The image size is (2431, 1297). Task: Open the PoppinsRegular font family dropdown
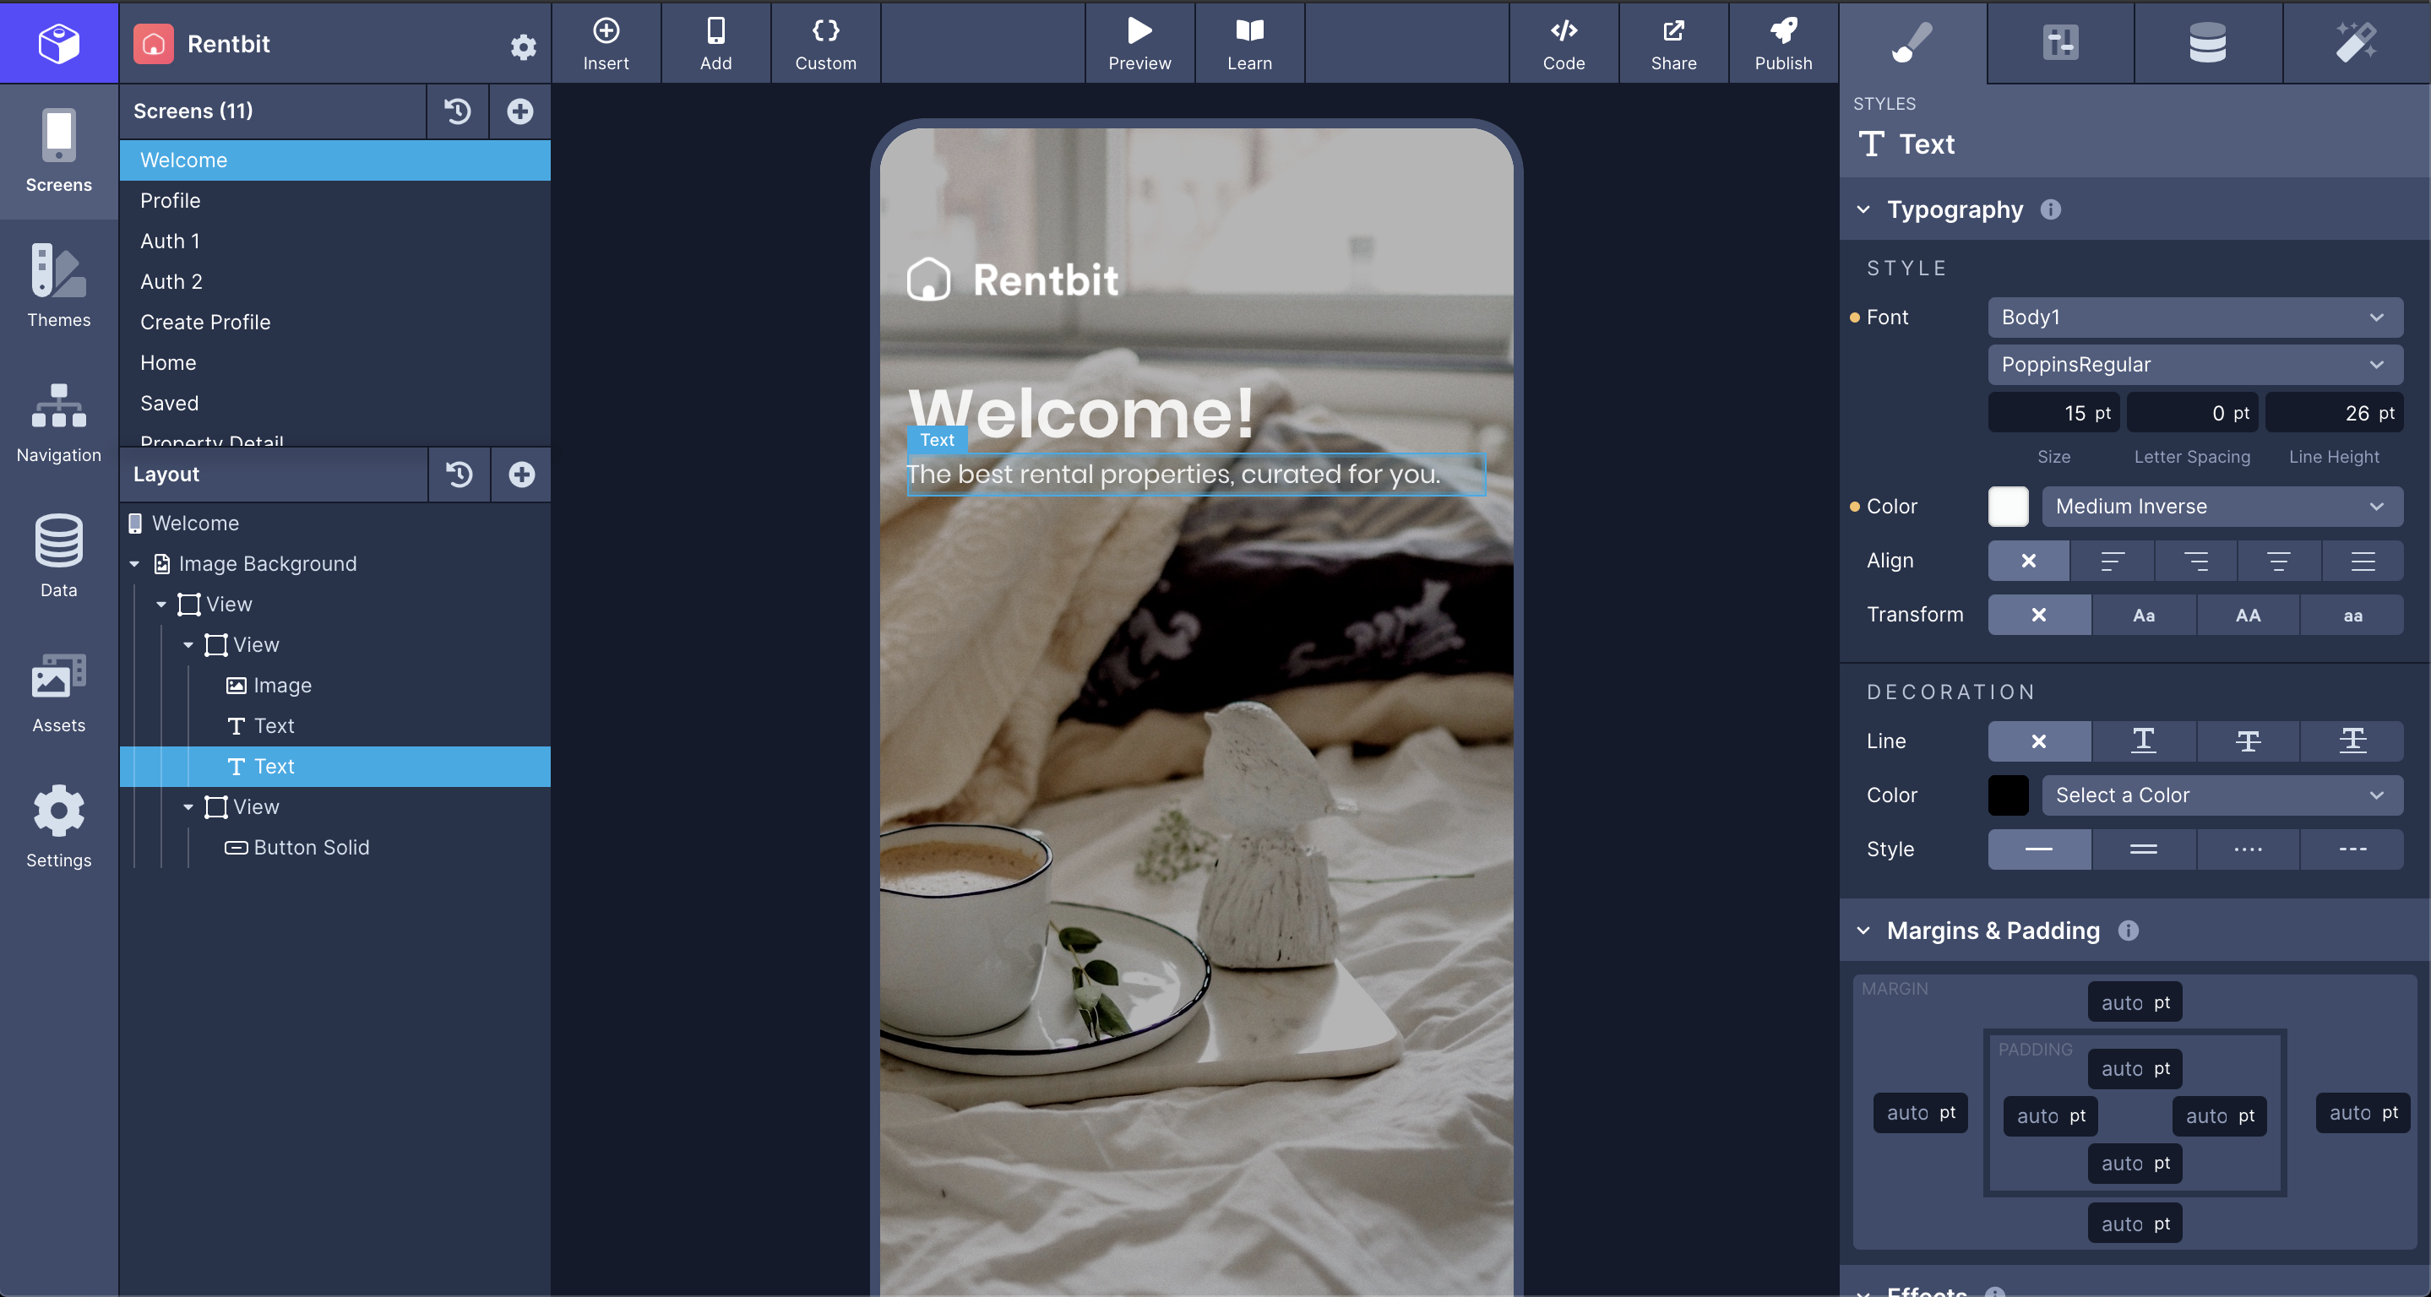coord(2194,365)
